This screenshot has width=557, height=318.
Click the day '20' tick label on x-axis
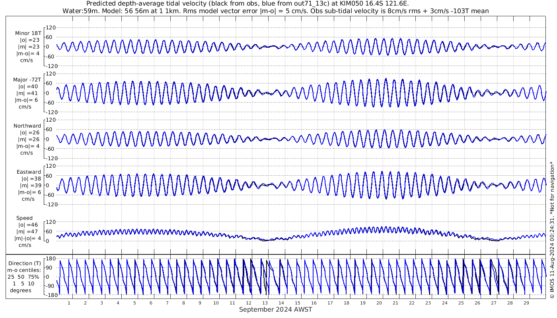pyautogui.click(x=379, y=303)
